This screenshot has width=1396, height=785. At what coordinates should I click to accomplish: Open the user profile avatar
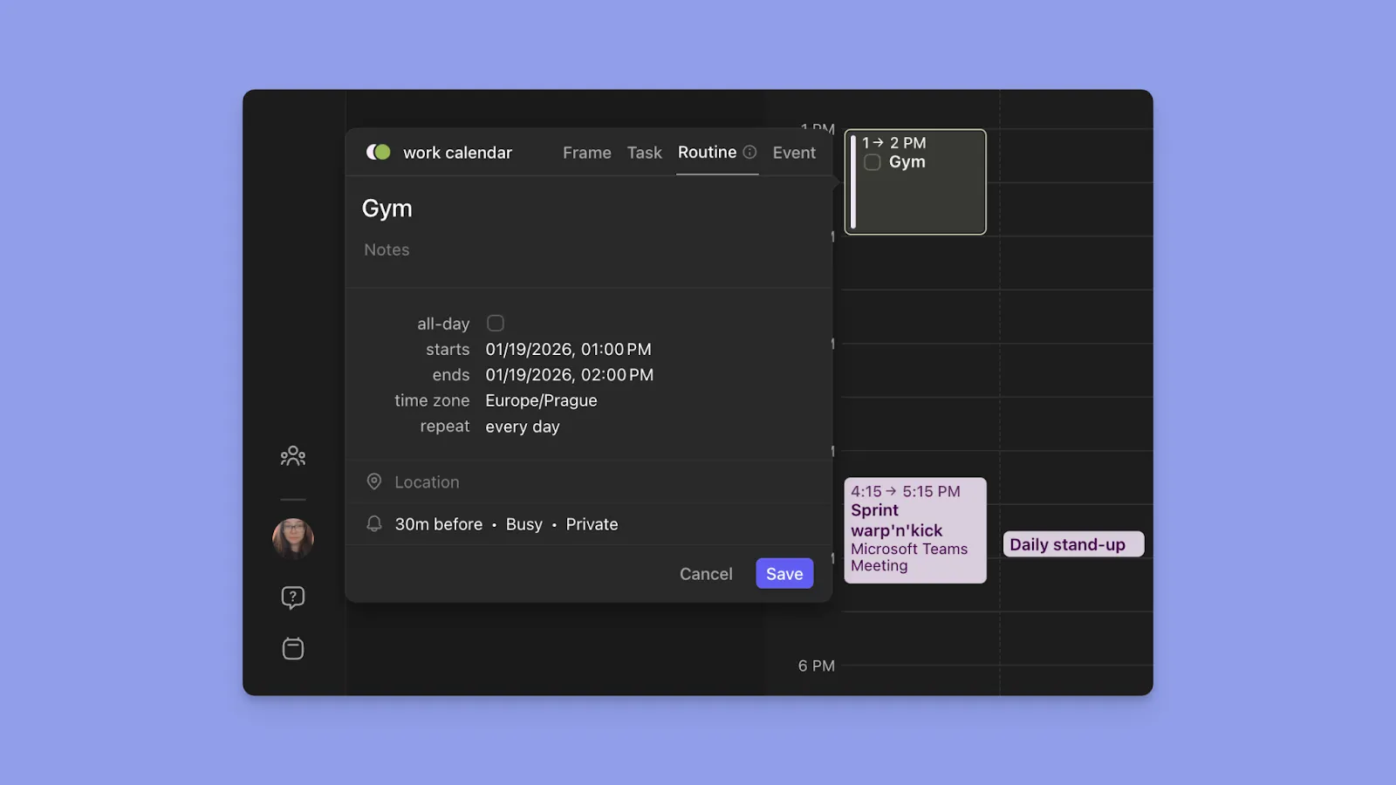click(x=293, y=539)
